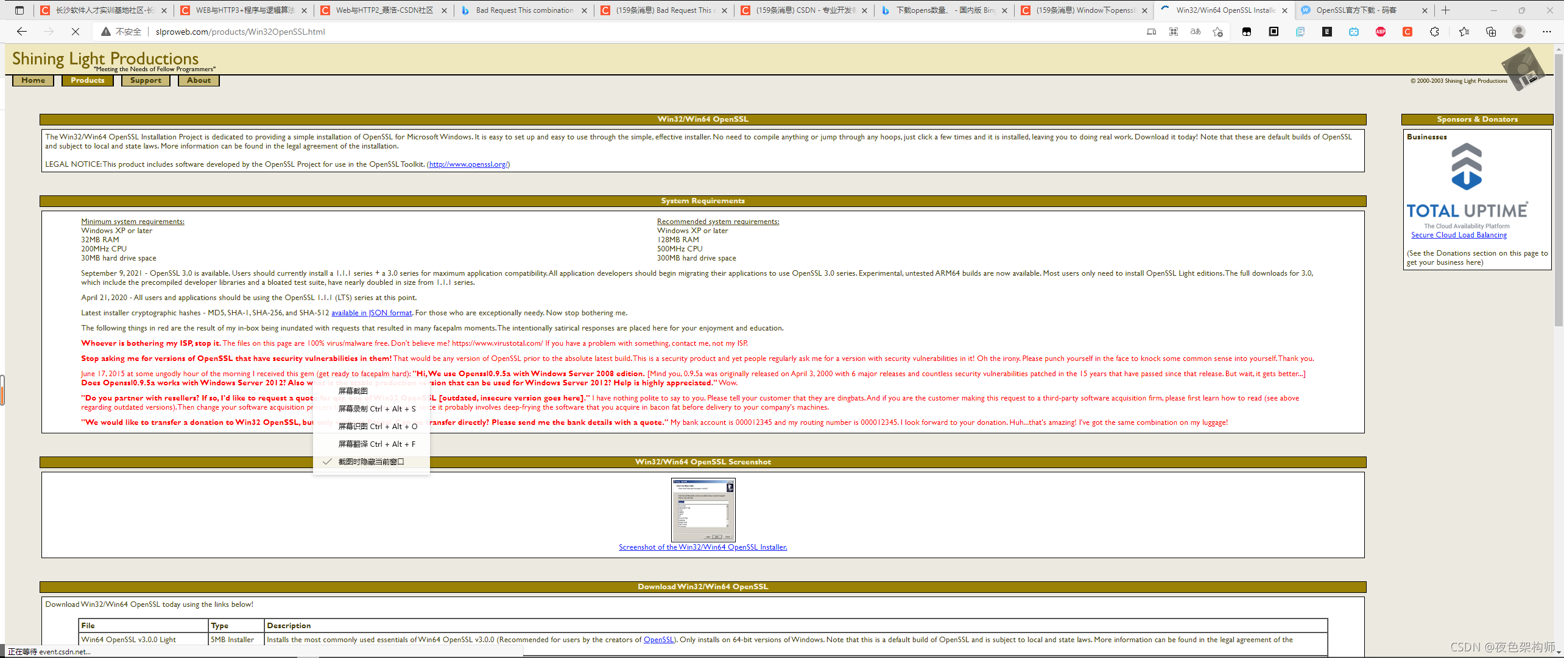
Task: Open the Bilibili extension icon
Action: pyautogui.click(x=1354, y=32)
